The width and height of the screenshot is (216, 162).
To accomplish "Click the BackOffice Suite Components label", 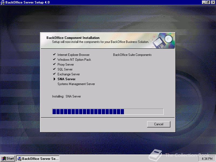I will pyautogui.click(x=132, y=55).
